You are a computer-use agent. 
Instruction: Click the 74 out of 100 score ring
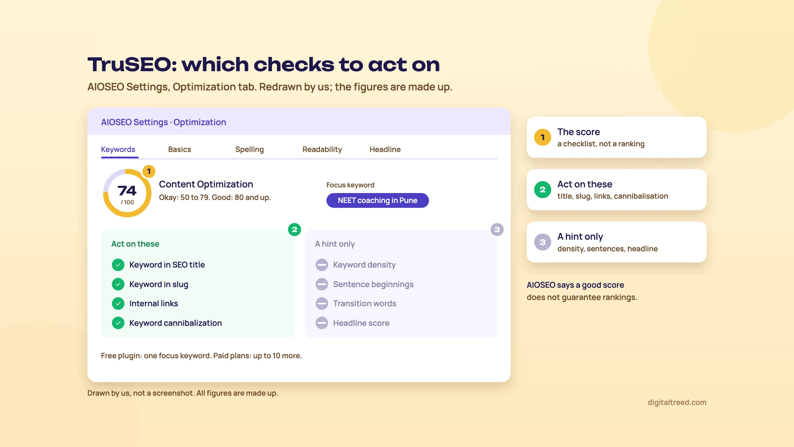[x=127, y=193]
